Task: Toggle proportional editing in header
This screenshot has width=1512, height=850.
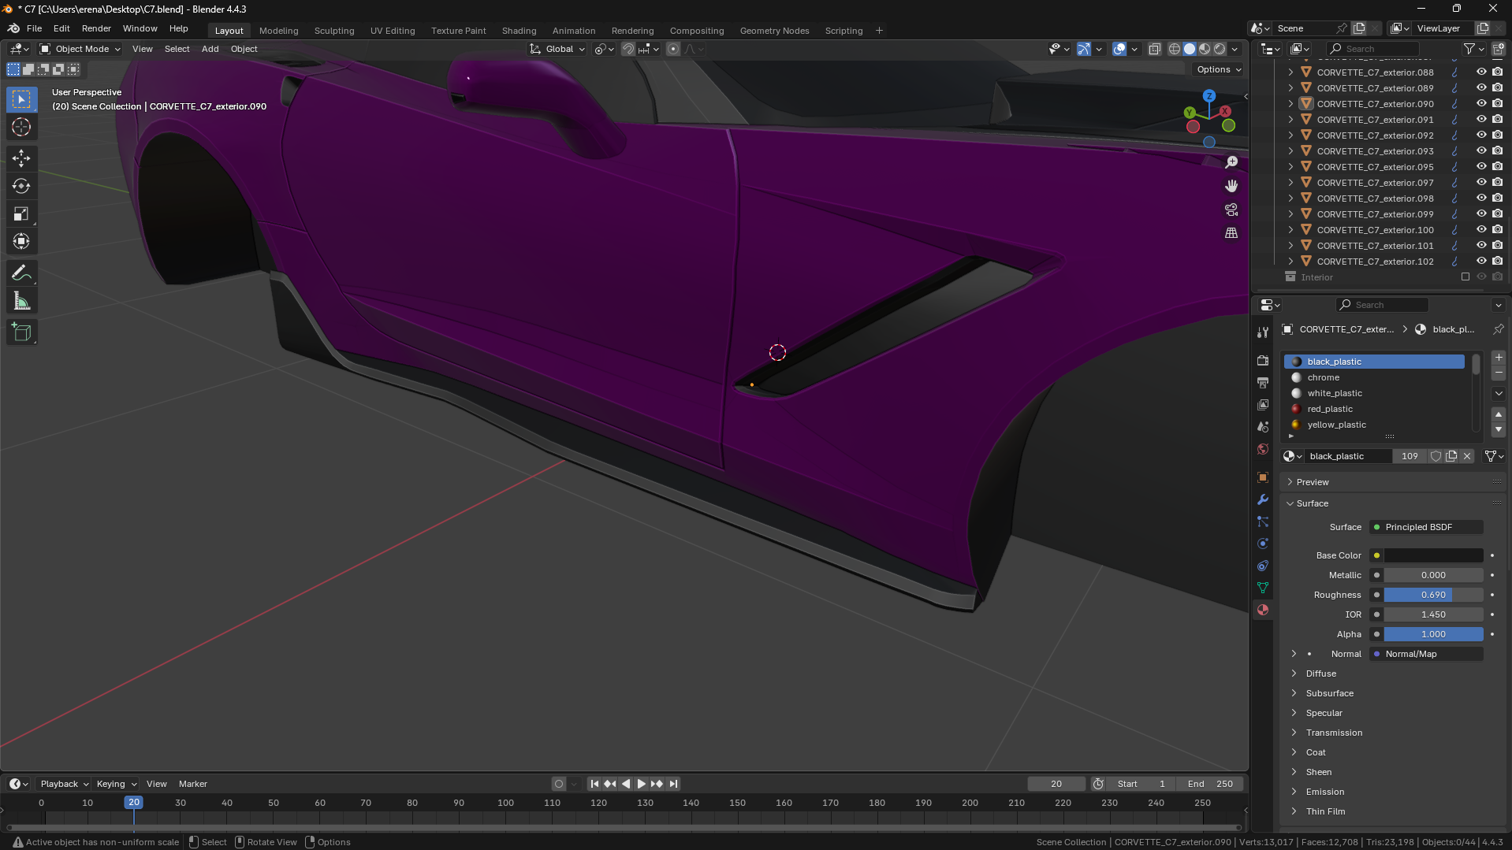Action: click(x=673, y=49)
